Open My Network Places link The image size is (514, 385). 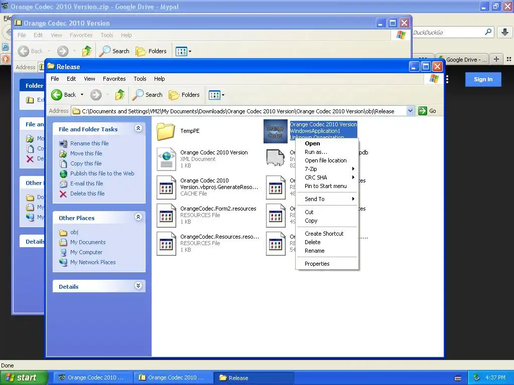(93, 263)
